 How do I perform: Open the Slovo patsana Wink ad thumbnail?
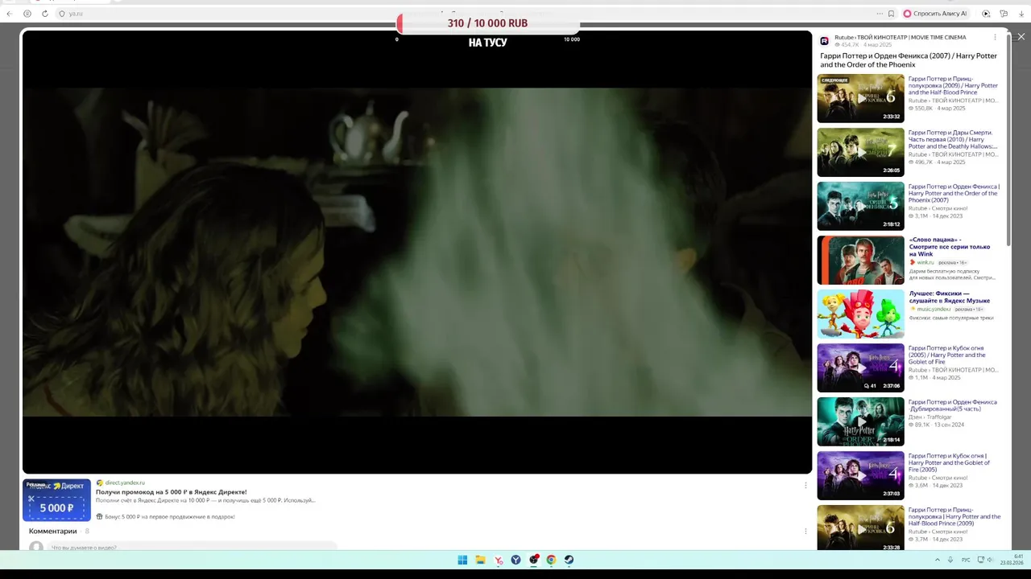860,260
